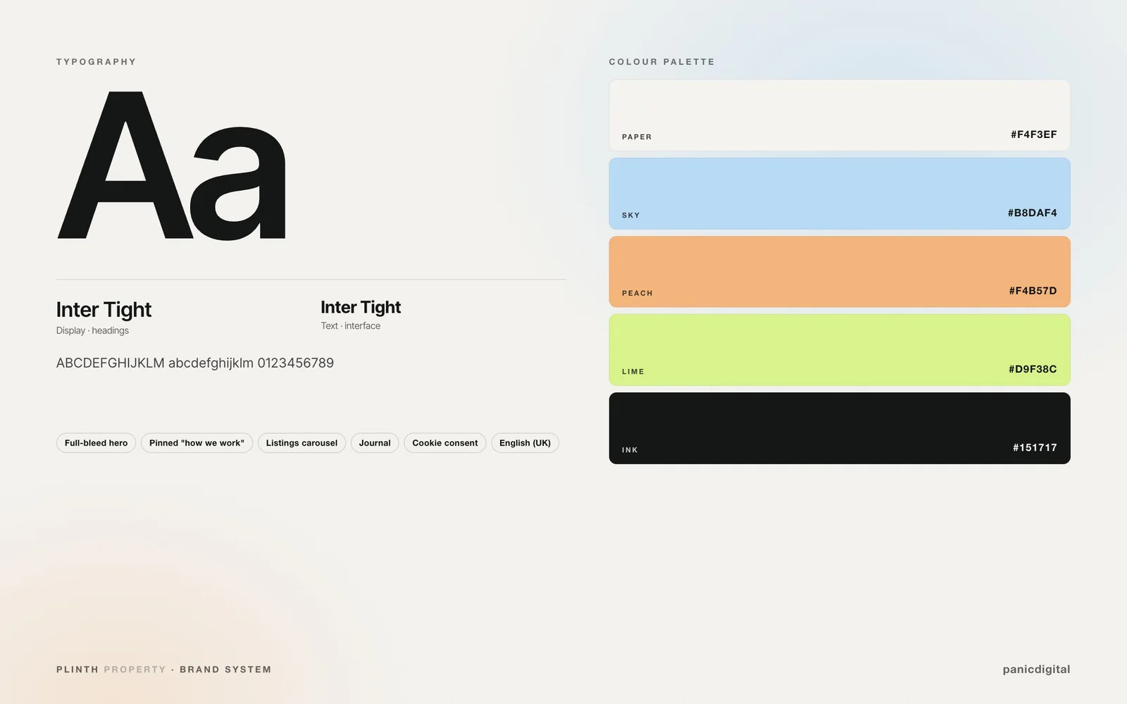
Task: Open the Listings carousel tag
Action: 301,443
